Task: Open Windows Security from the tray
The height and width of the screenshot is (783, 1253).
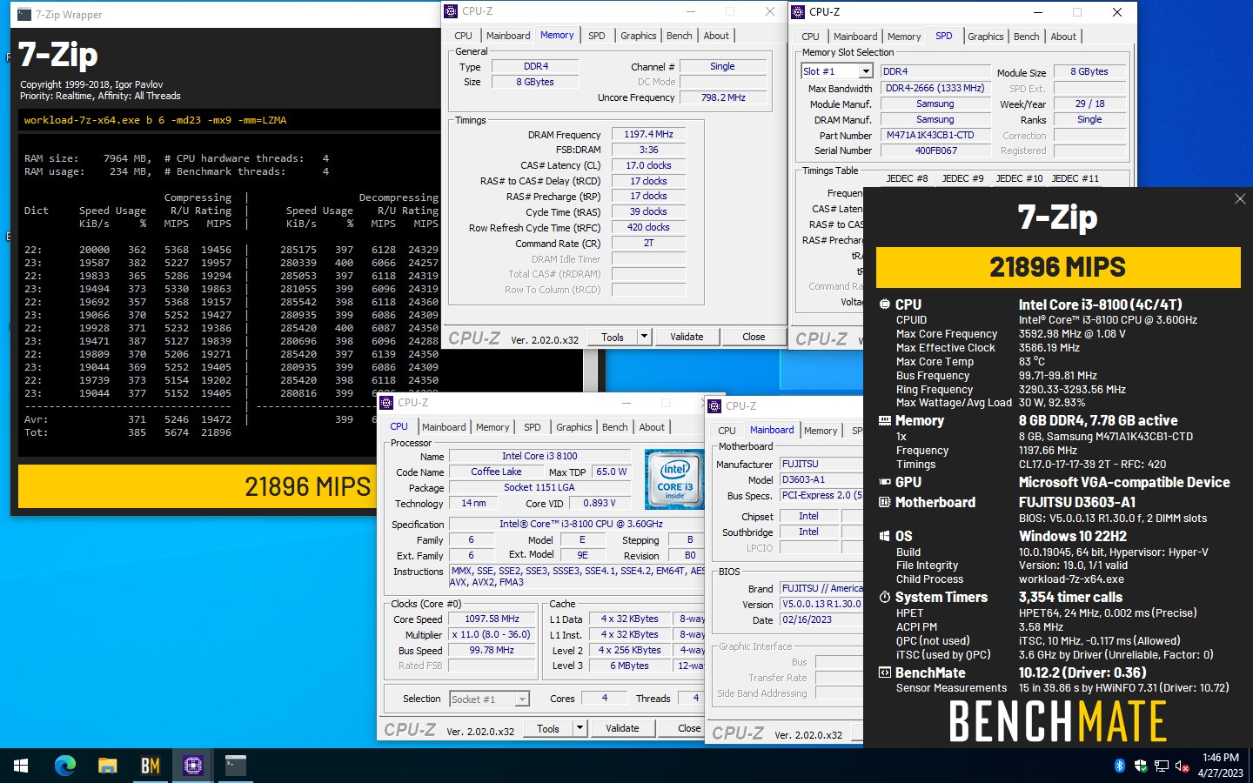Action: click(x=1141, y=766)
